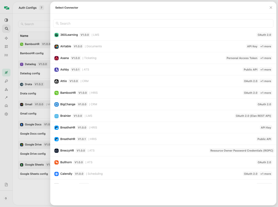Select the workflow list icon in sidebar

[6, 55]
